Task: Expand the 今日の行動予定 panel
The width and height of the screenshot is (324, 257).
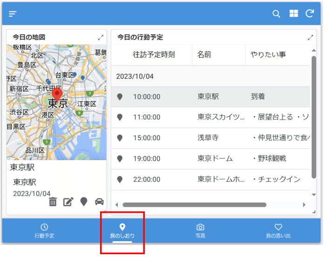Action: point(310,37)
